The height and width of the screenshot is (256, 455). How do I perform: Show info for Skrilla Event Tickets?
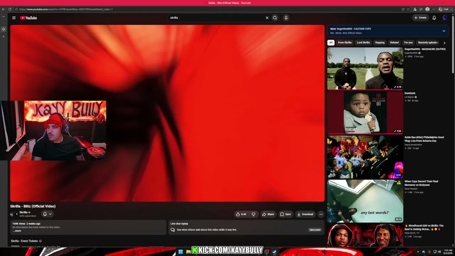click(40, 241)
